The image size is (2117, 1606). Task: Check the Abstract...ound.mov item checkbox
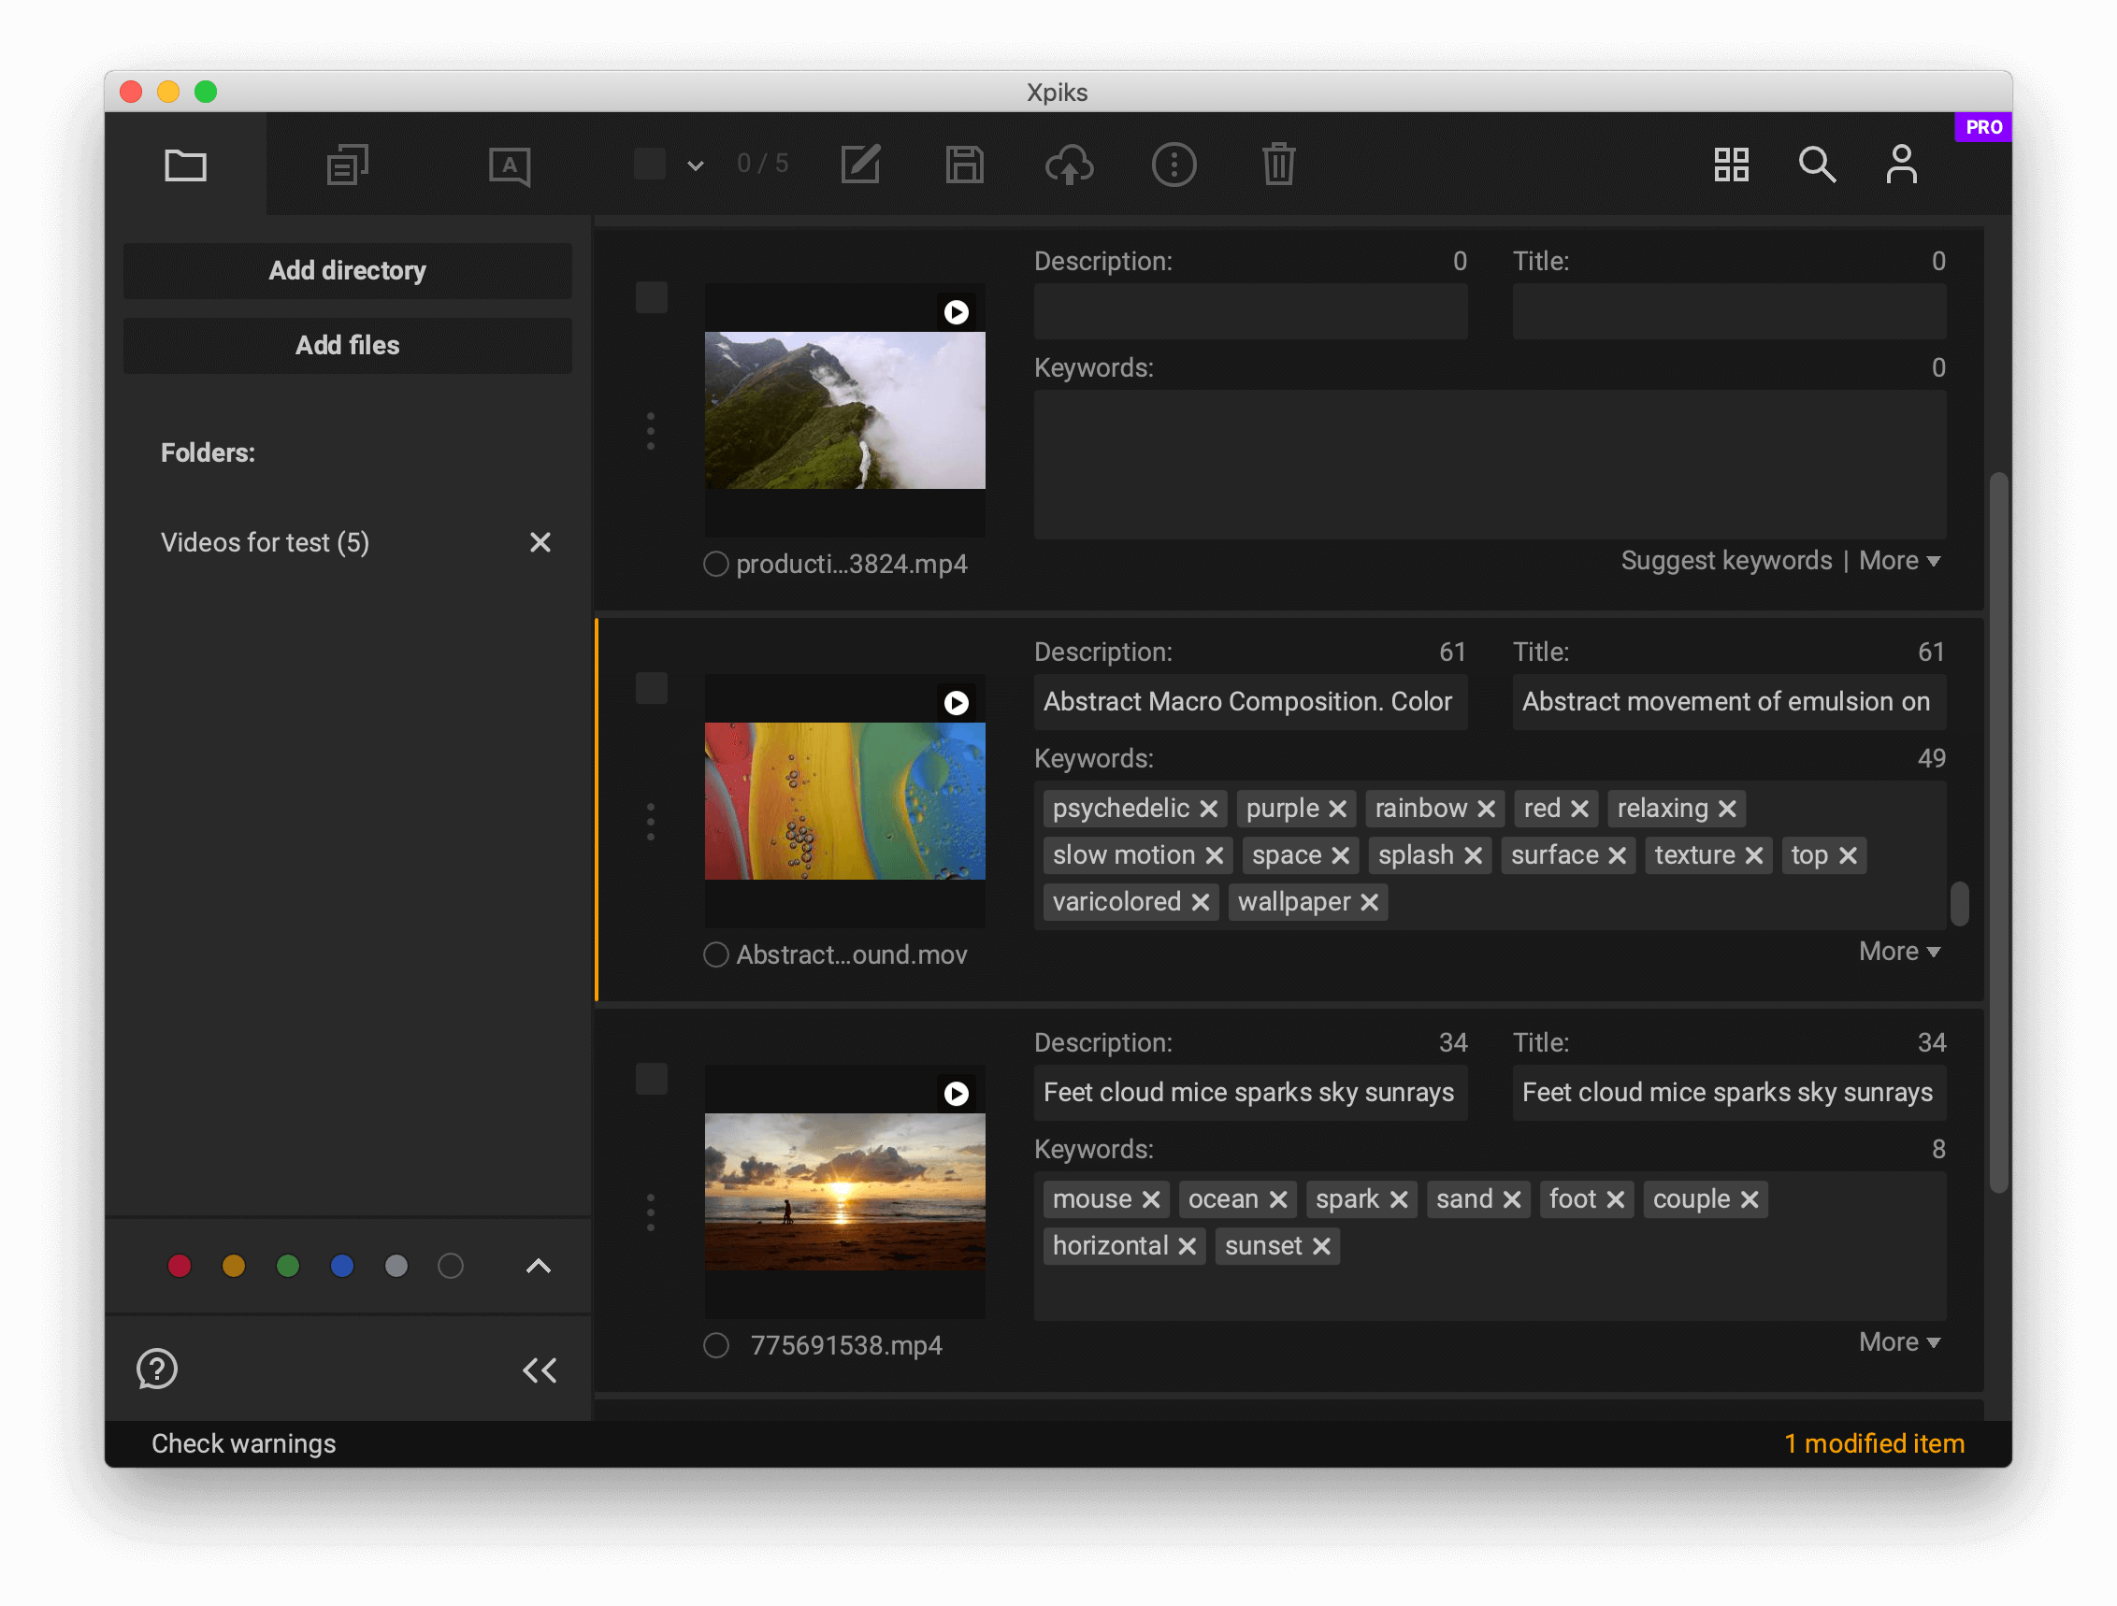click(x=652, y=688)
